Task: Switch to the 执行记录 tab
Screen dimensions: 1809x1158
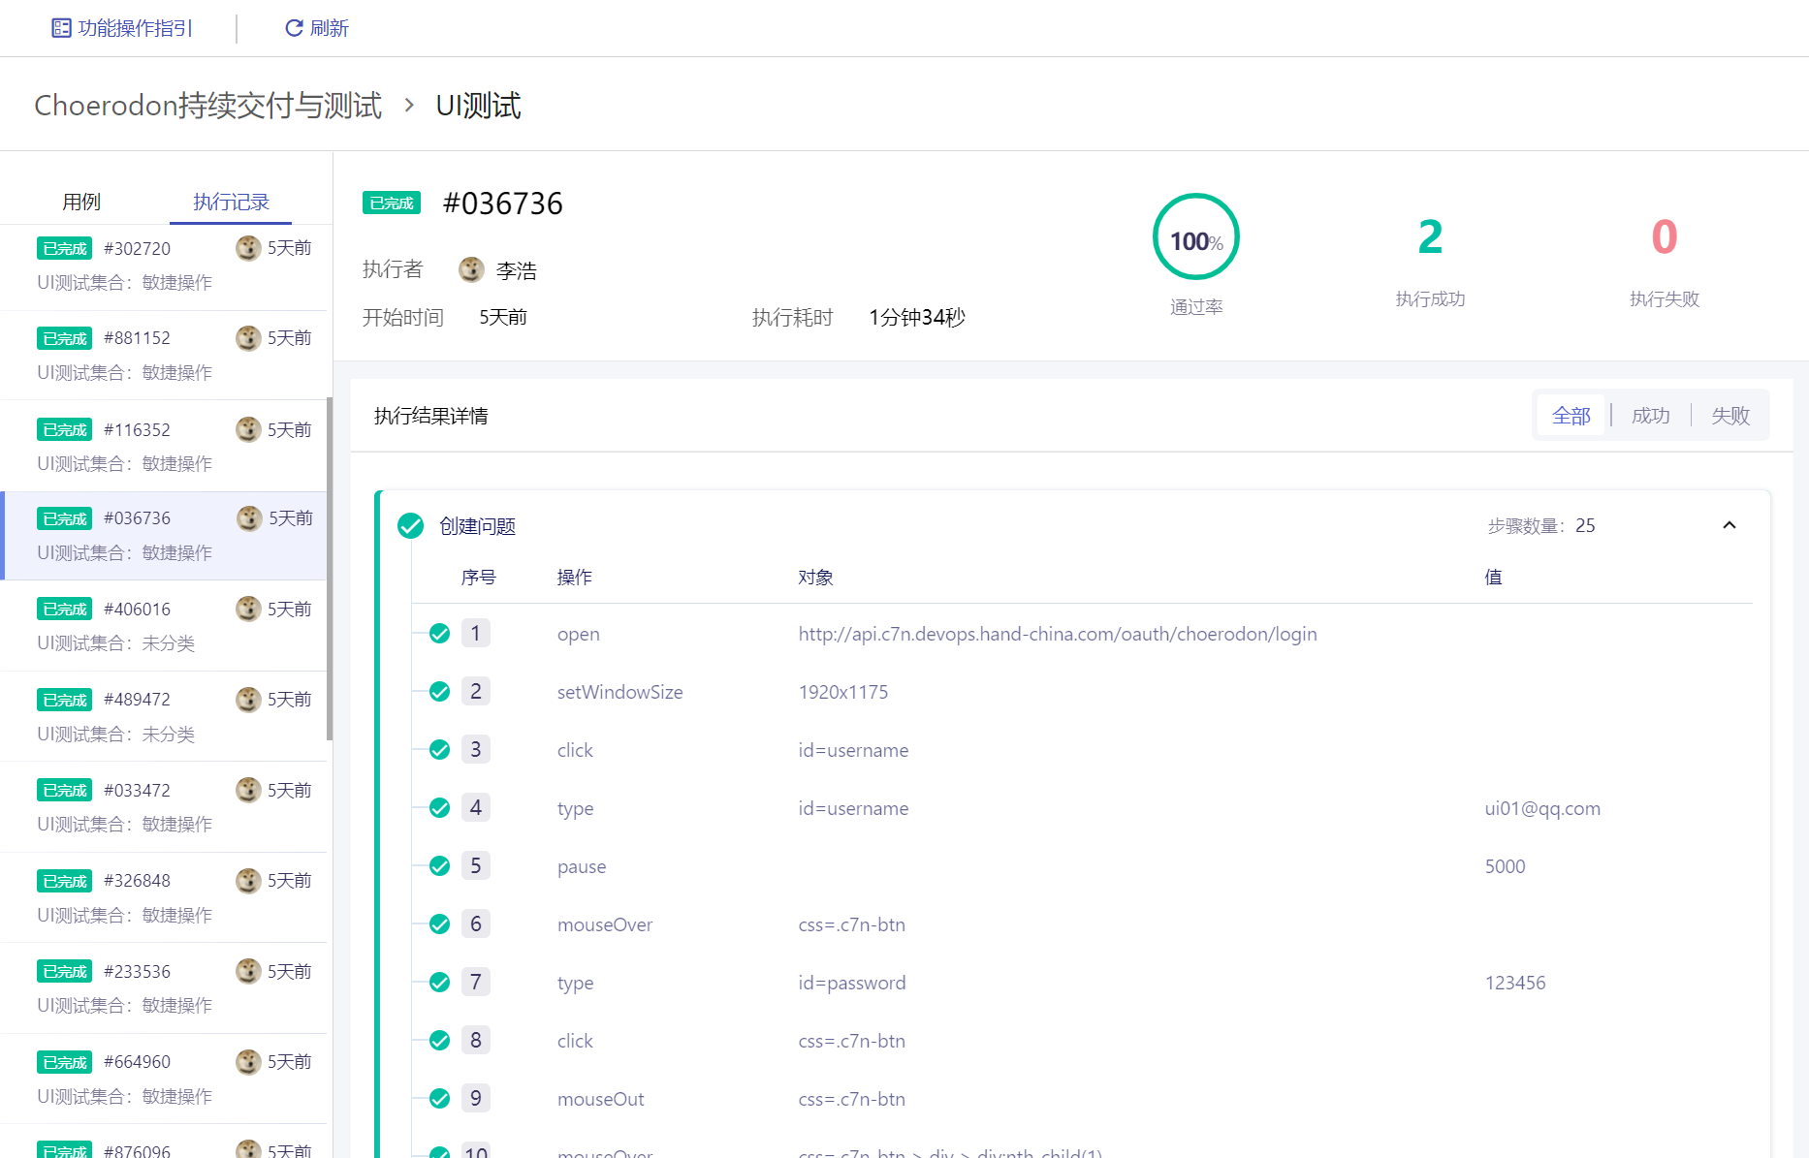Action: tap(231, 202)
